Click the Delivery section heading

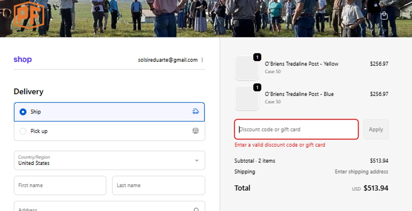29,92
